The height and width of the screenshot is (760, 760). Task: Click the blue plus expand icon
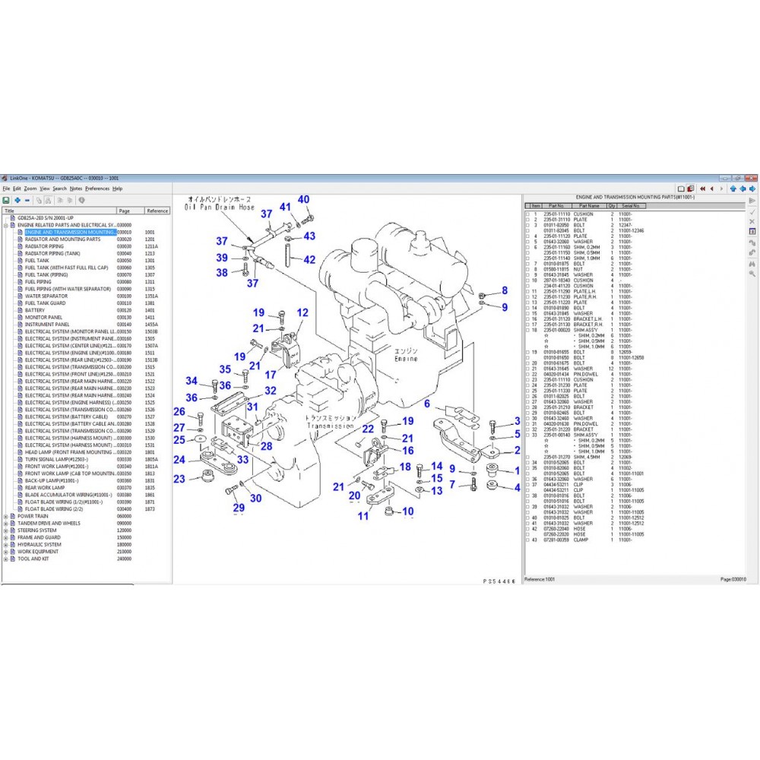(17, 200)
